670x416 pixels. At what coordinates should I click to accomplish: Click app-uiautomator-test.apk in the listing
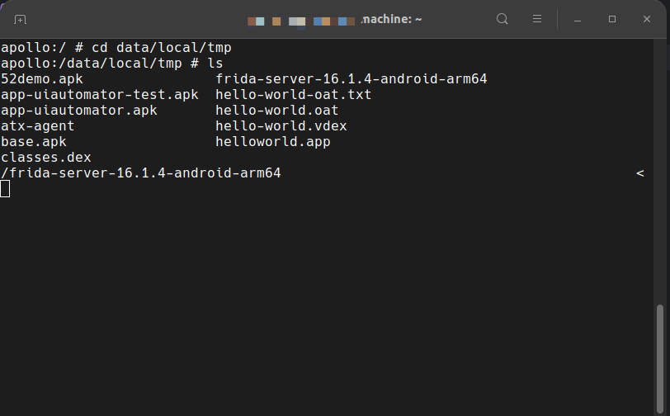tap(100, 95)
